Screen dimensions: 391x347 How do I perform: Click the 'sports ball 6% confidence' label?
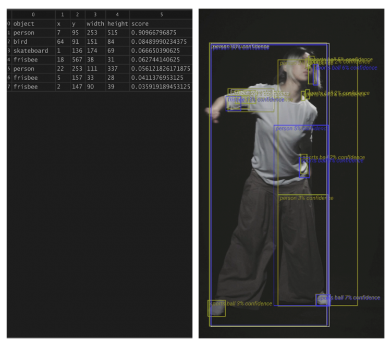(346, 68)
